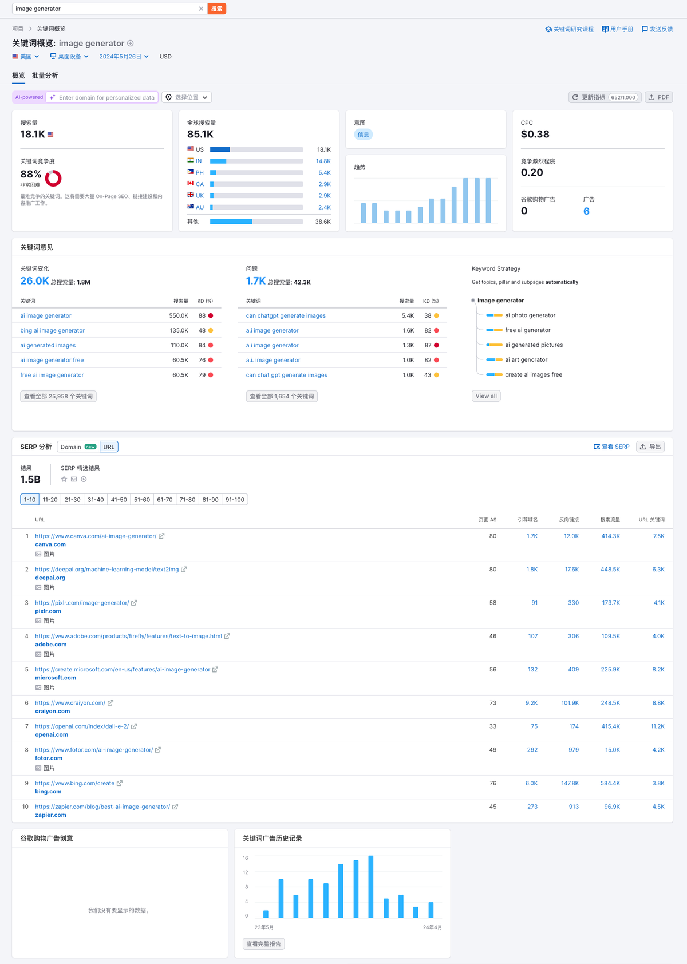Open the 桌面设备 device dropdown
The image size is (687, 964).
69,57
